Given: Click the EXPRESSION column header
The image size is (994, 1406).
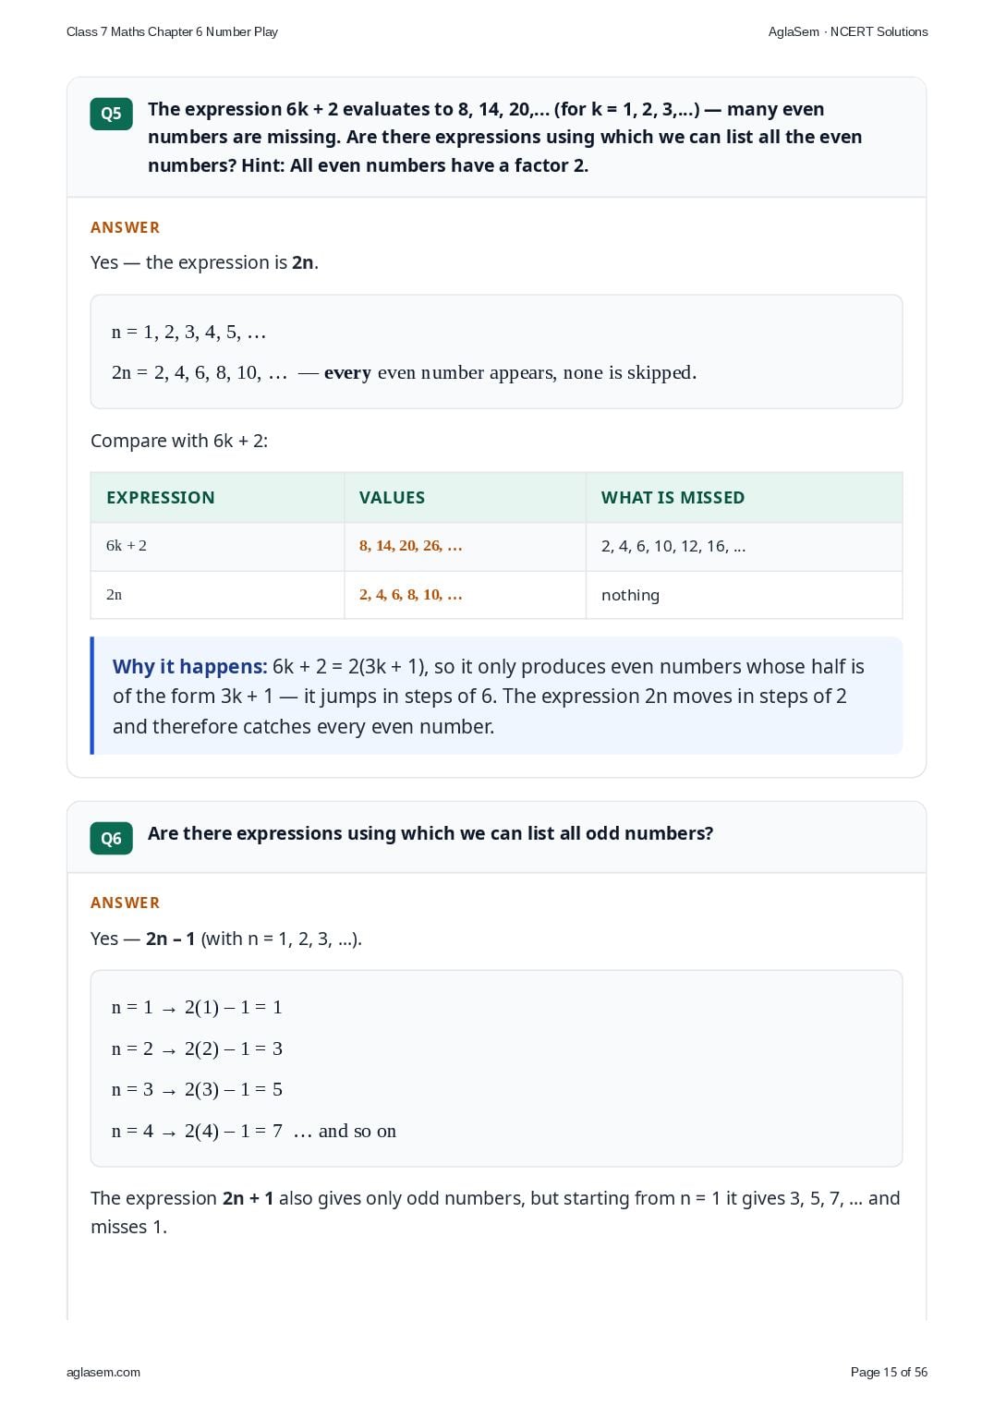Looking at the screenshot, I should (161, 498).
